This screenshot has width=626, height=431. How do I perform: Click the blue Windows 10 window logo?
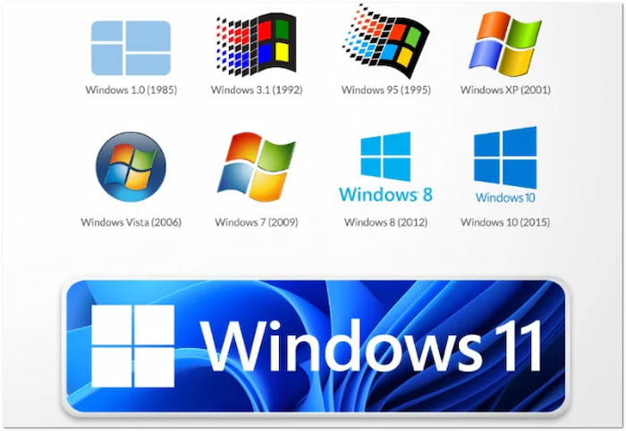point(504,156)
